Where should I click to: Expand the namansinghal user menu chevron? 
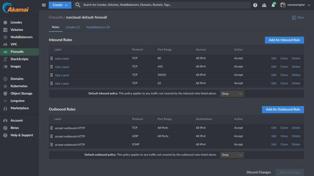309,5
